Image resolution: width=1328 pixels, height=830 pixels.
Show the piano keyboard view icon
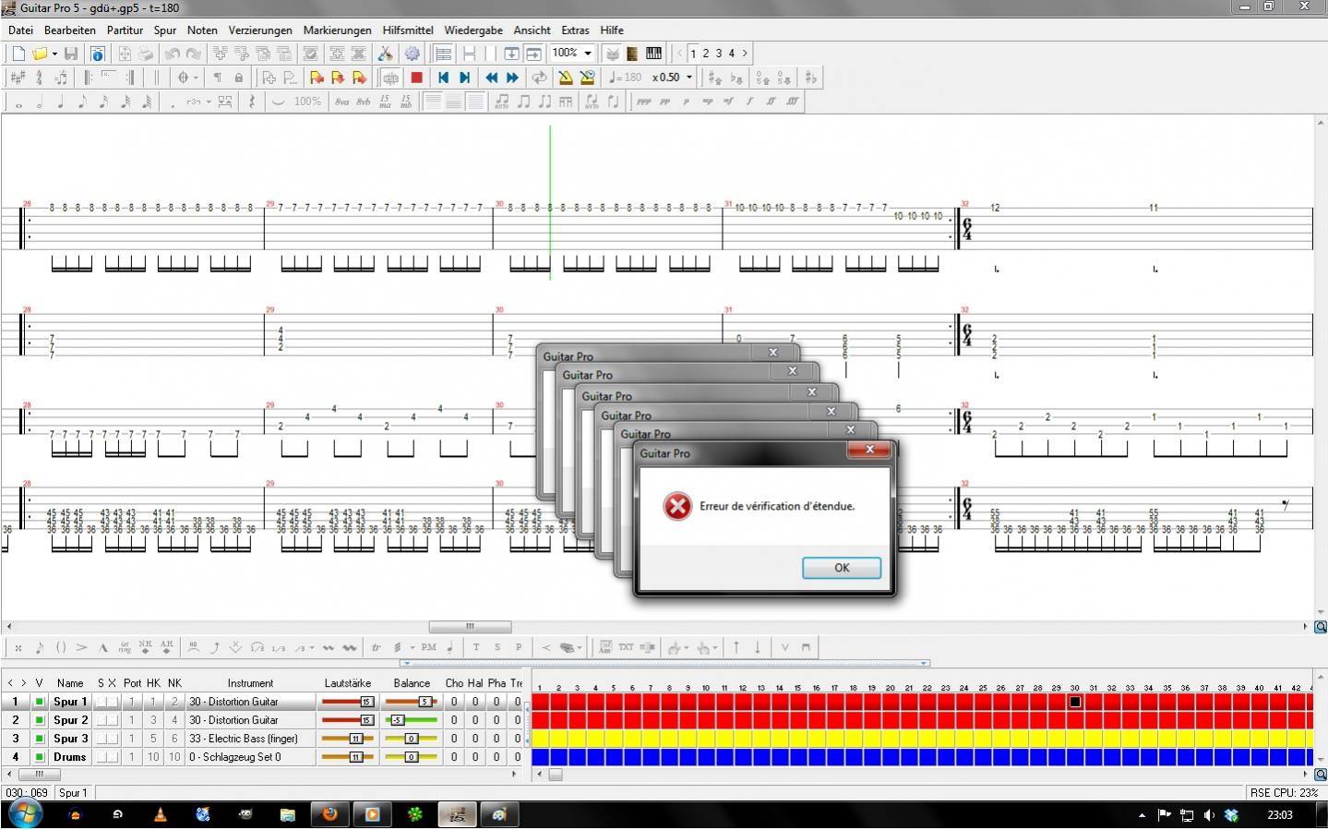[x=653, y=54]
